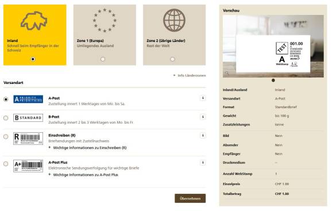Open info icon for Einschreiben (R)
Screen dimensions: 333x211
(203, 136)
